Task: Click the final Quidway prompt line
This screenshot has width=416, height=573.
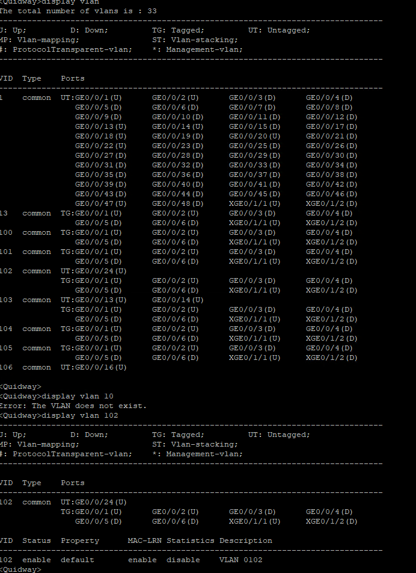Action: (21, 569)
